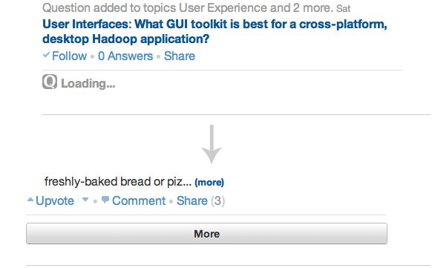Open the Hadoop GUI toolkit question
The height and width of the screenshot is (268, 438).
click(x=215, y=31)
